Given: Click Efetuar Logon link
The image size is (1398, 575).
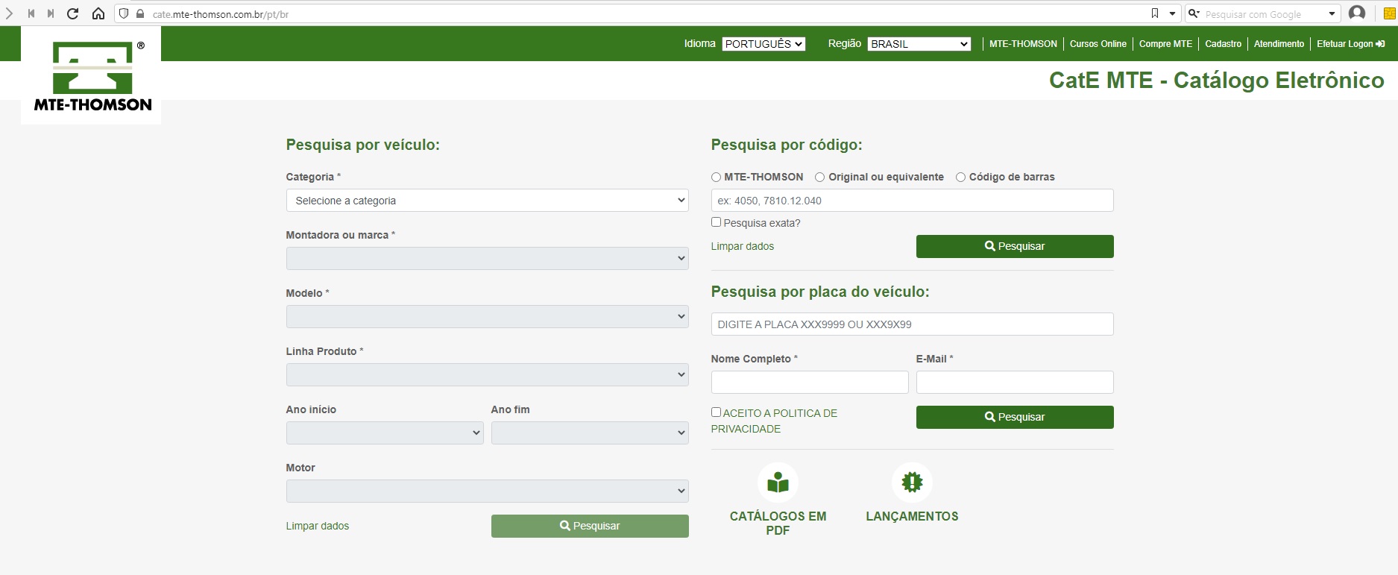Looking at the screenshot, I should click(1350, 44).
